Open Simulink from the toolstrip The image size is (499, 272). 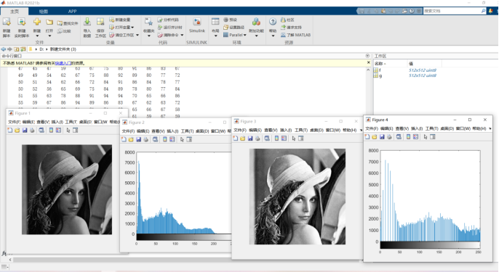197,25
